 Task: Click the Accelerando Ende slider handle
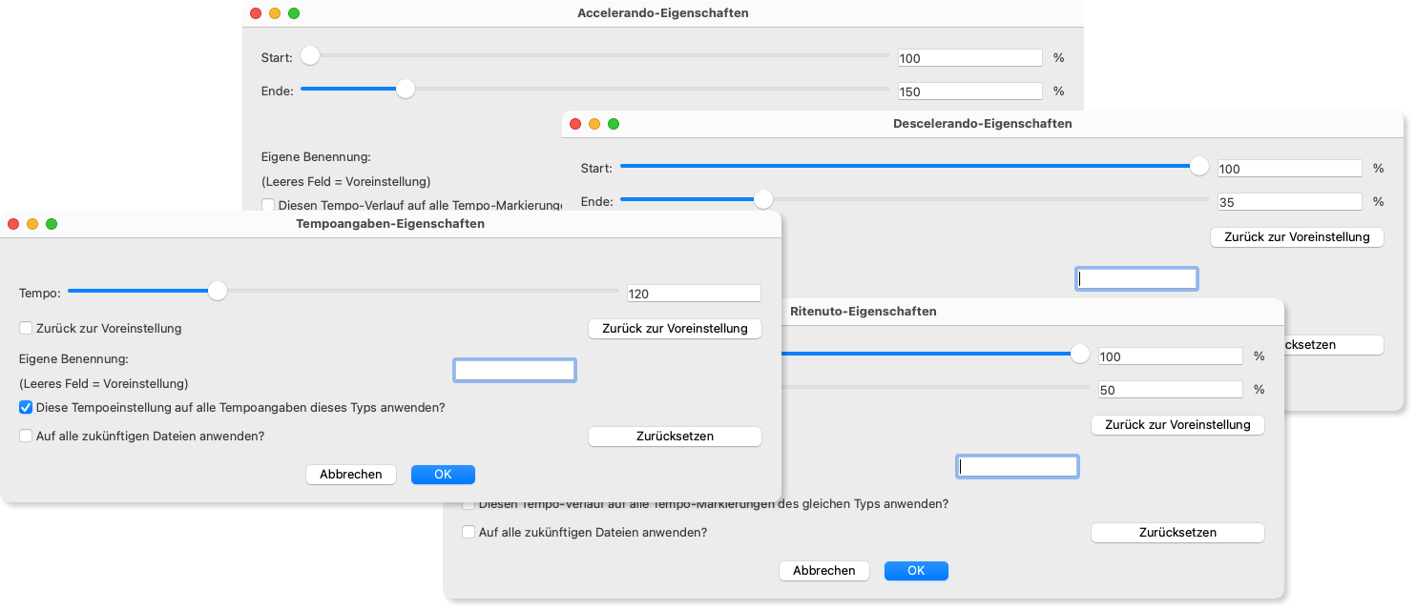[406, 90]
